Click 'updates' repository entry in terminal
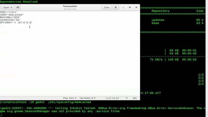 click(158, 20)
